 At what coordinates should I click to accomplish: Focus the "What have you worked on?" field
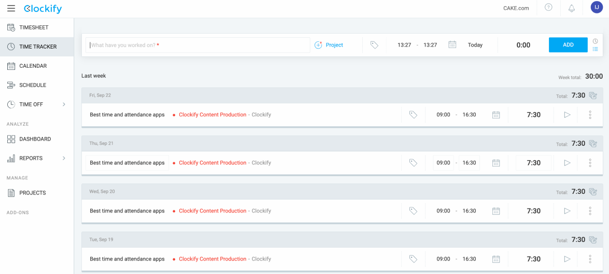tap(198, 45)
